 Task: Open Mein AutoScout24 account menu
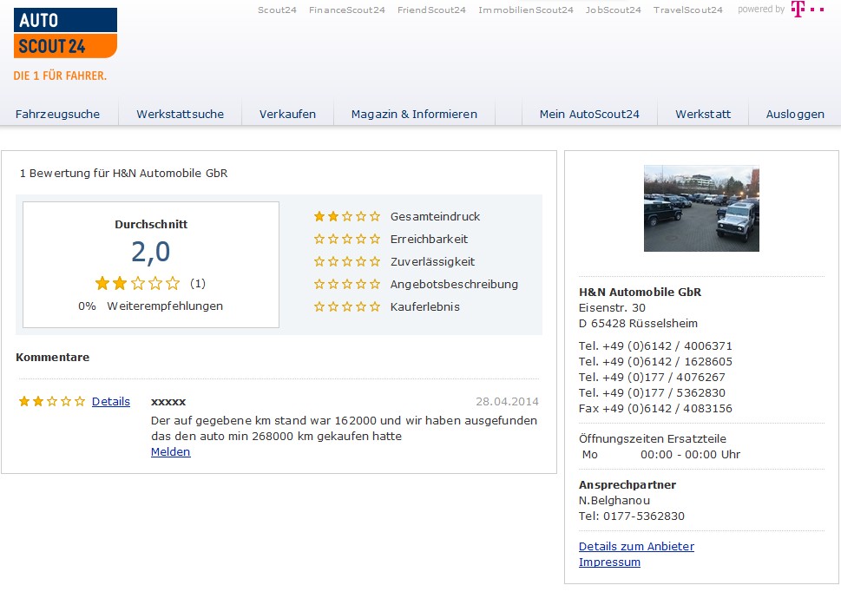pyautogui.click(x=589, y=115)
